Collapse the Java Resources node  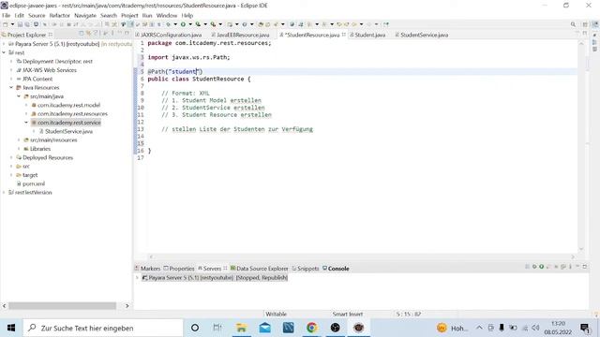point(11,87)
